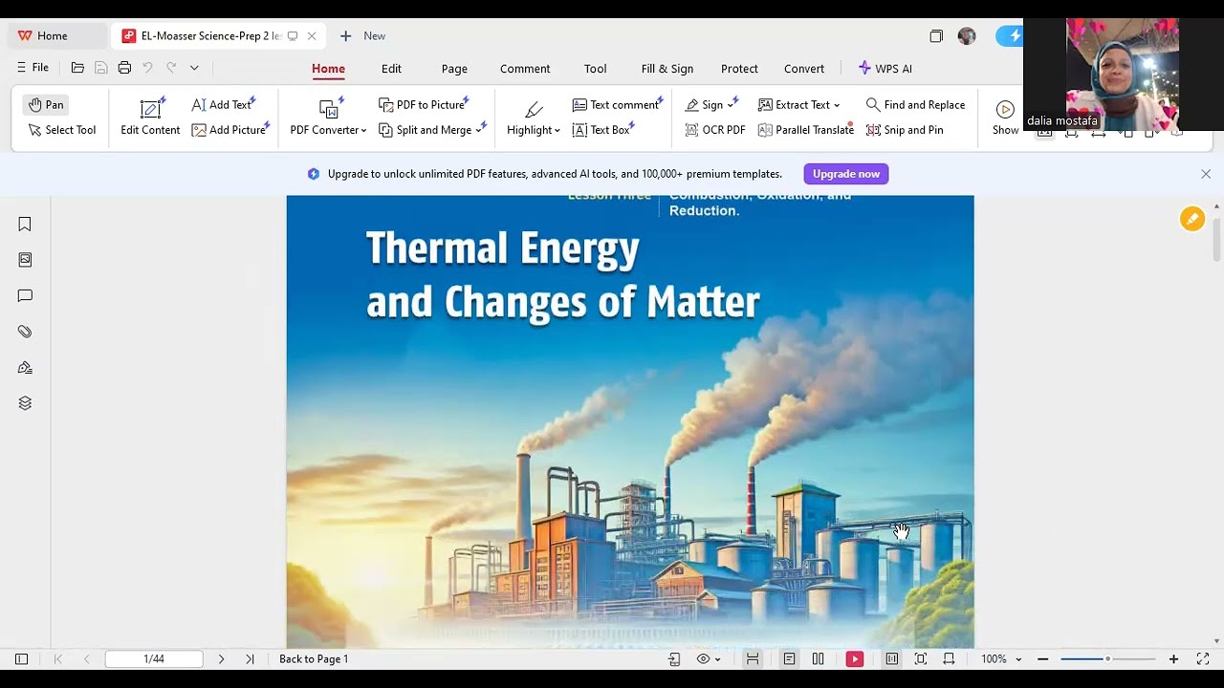The height and width of the screenshot is (688, 1224).
Task: Start the red slideshow play button
Action: pyautogui.click(x=855, y=659)
